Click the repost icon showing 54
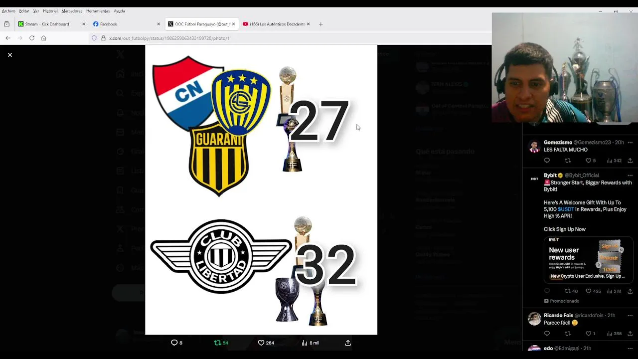This screenshot has width=638, height=359. [221, 343]
